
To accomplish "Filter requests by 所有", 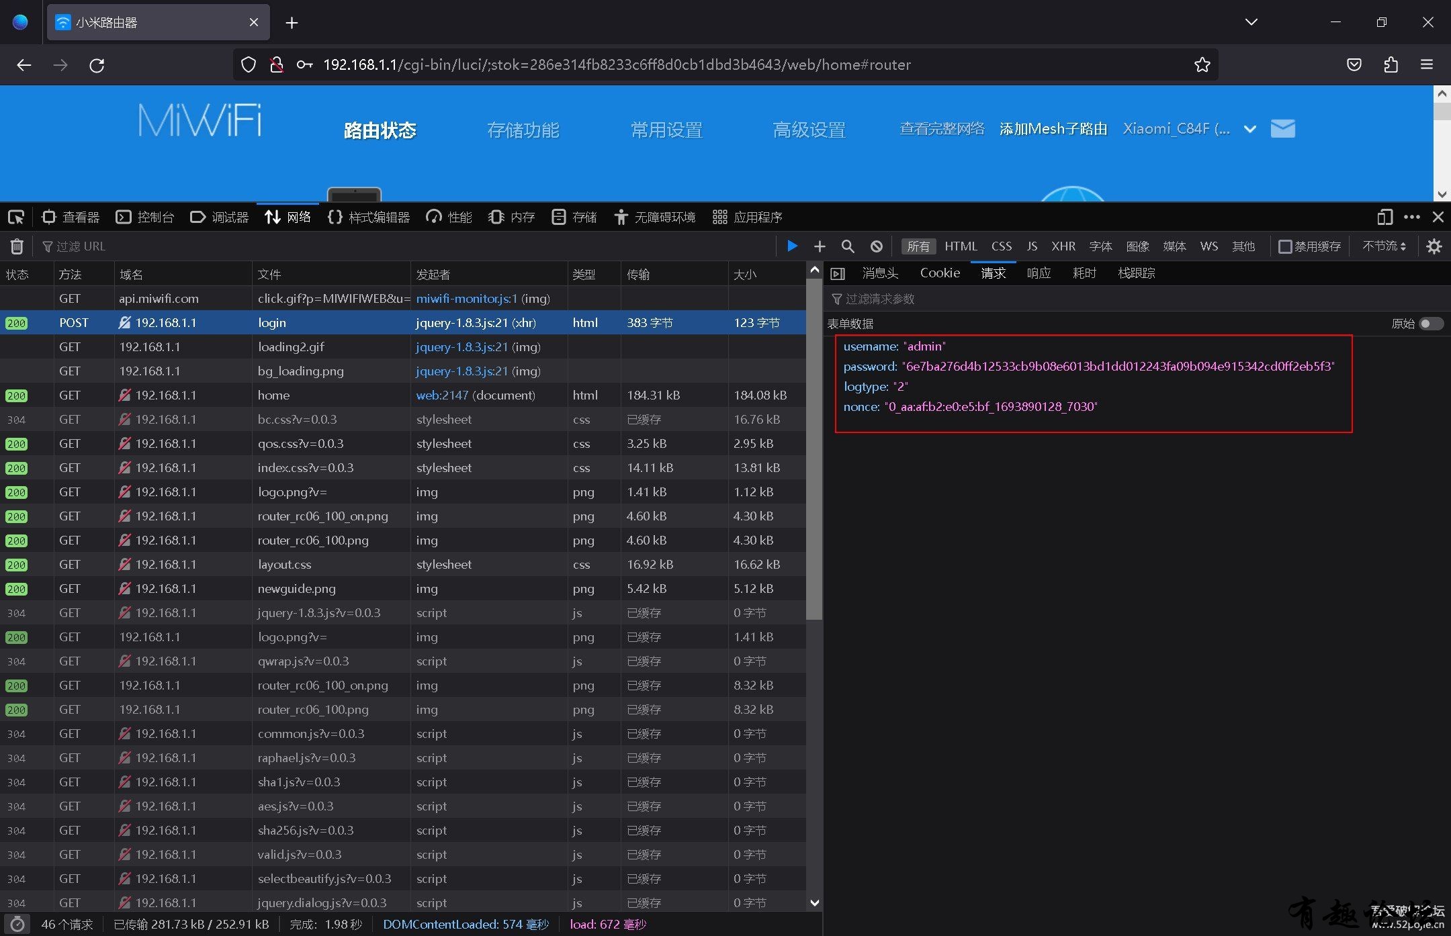I will (918, 246).
